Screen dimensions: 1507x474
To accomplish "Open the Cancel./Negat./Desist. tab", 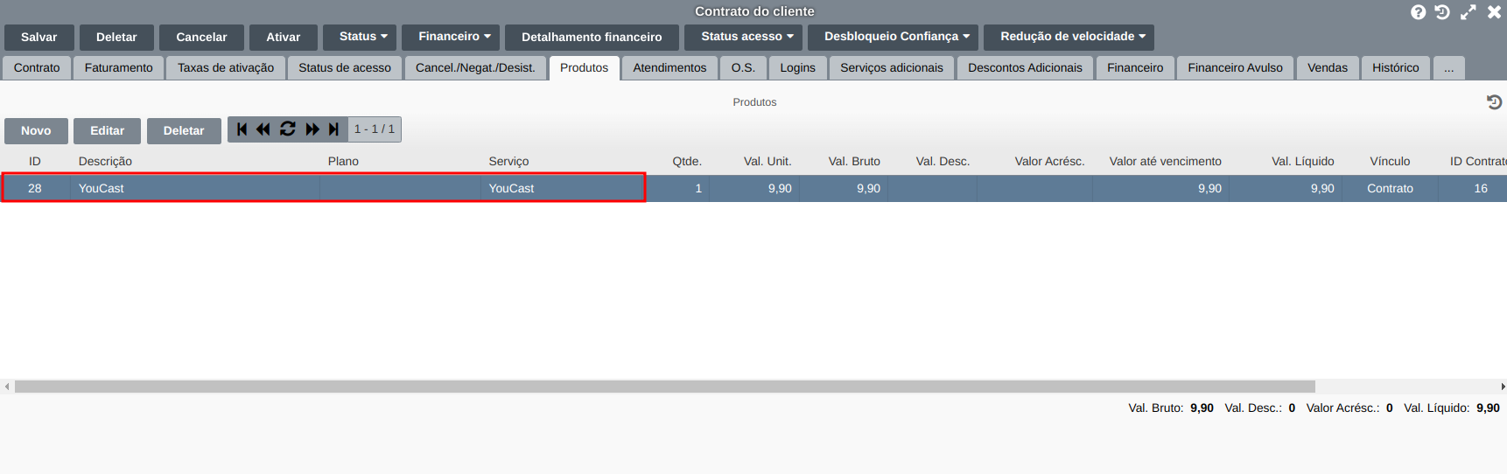I will (x=475, y=68).
